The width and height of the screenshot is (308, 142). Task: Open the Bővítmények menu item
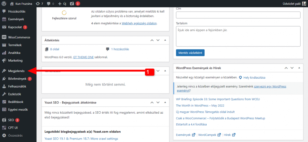pos(17,79)
